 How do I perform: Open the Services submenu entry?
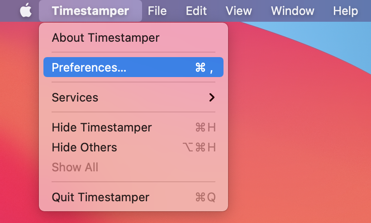tap(75, 97)
